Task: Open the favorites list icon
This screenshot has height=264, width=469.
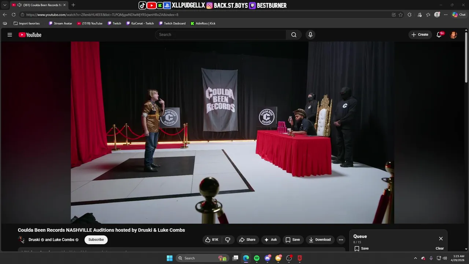Action: pyautogui.click(x=428, y=15)
